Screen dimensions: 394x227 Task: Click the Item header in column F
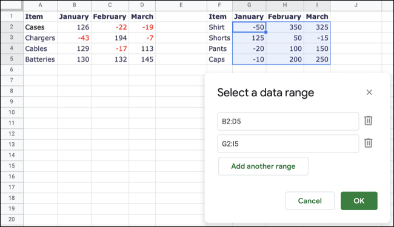(219, 16)
